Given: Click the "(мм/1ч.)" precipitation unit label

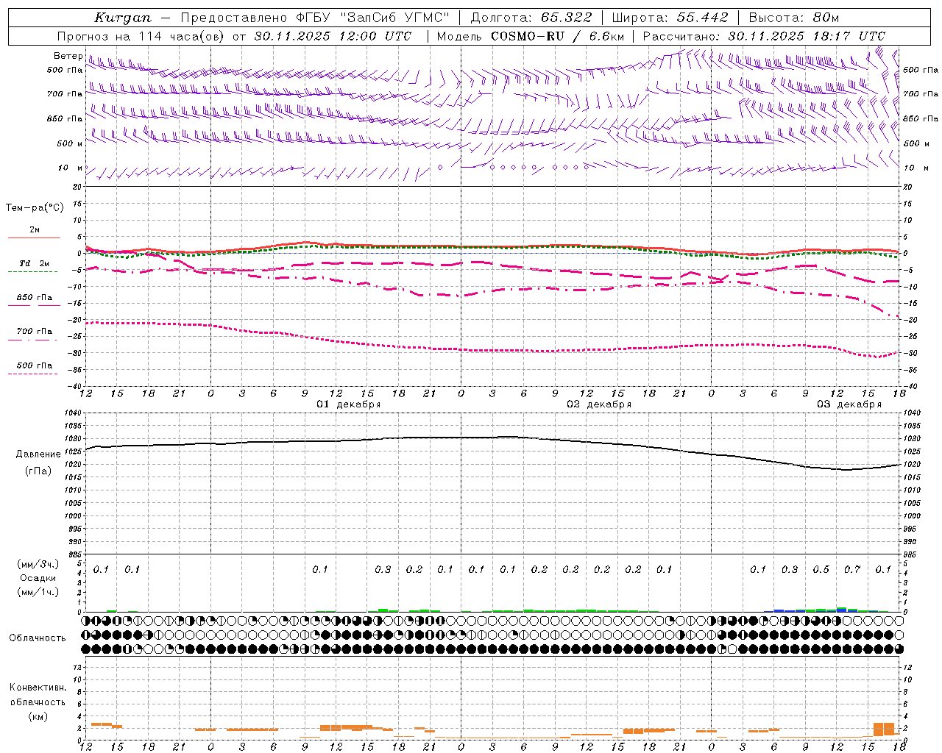Looking at the screenshot, I should [38, 592].
